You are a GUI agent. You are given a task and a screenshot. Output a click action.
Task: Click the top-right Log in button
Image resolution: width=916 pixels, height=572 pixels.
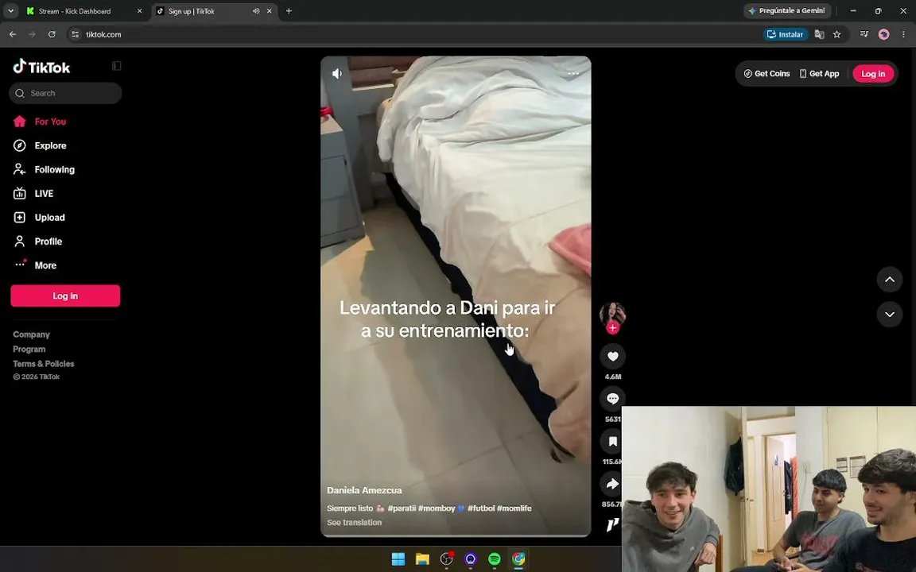[873, 74]
